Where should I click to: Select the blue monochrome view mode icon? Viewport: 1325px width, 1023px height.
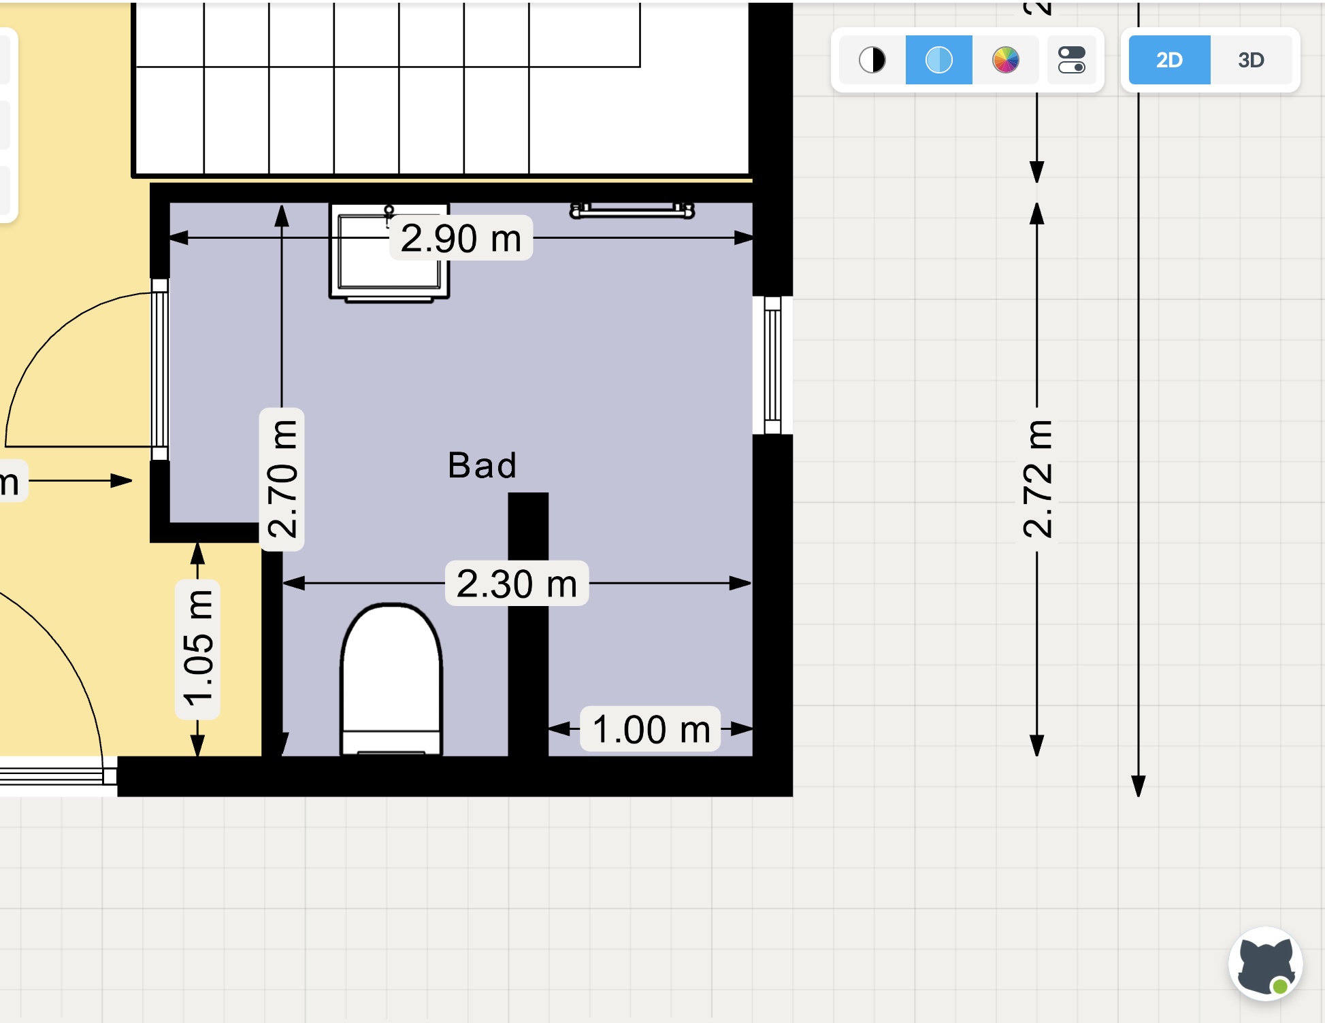click(x=938, y=60)
